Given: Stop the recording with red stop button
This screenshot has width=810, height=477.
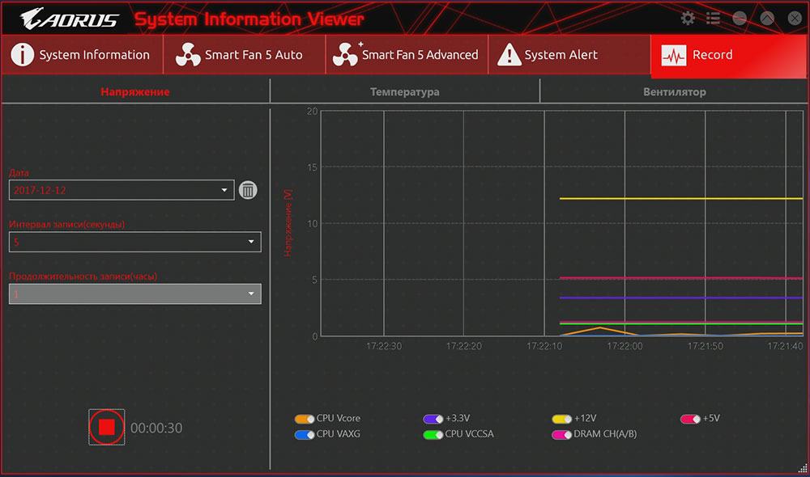Looking at the screenshot, I should click(106, 427).
